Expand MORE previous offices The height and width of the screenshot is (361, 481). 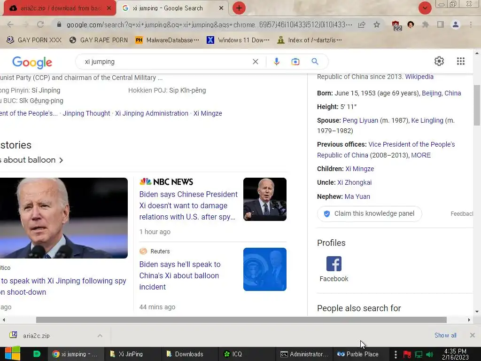pyautogui.click(x=420, y=155)
